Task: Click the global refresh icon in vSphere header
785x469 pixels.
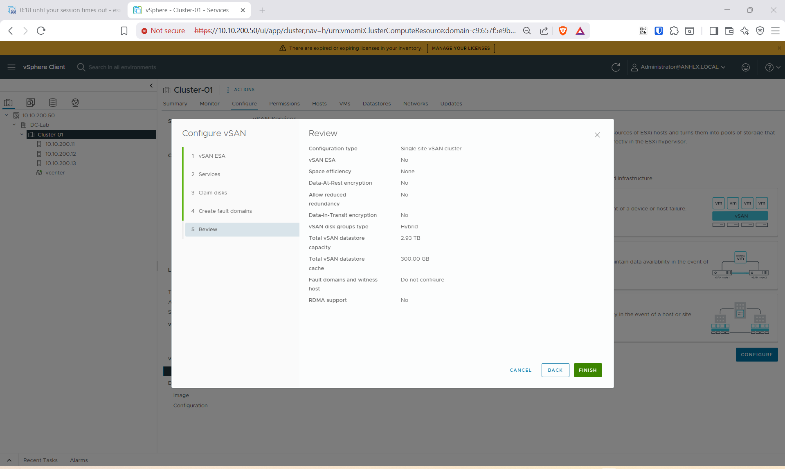Action: (x=616, y=67)
